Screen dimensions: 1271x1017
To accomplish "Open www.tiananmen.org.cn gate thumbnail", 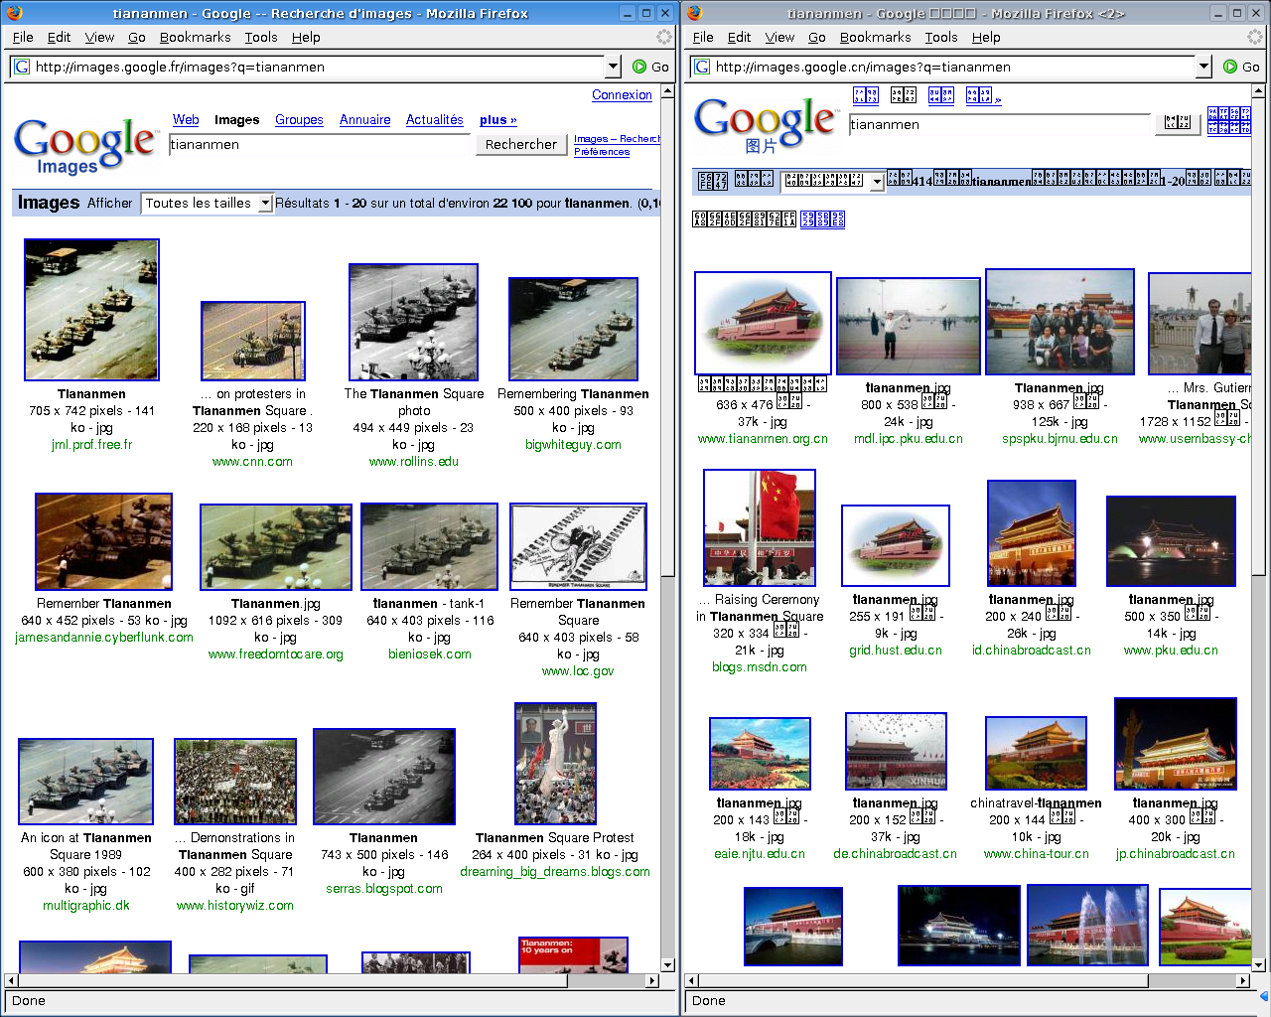I will click(763, 323).
